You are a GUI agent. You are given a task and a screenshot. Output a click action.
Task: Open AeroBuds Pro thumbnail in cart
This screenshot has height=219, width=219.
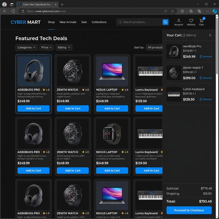click(x=174, y=51)
